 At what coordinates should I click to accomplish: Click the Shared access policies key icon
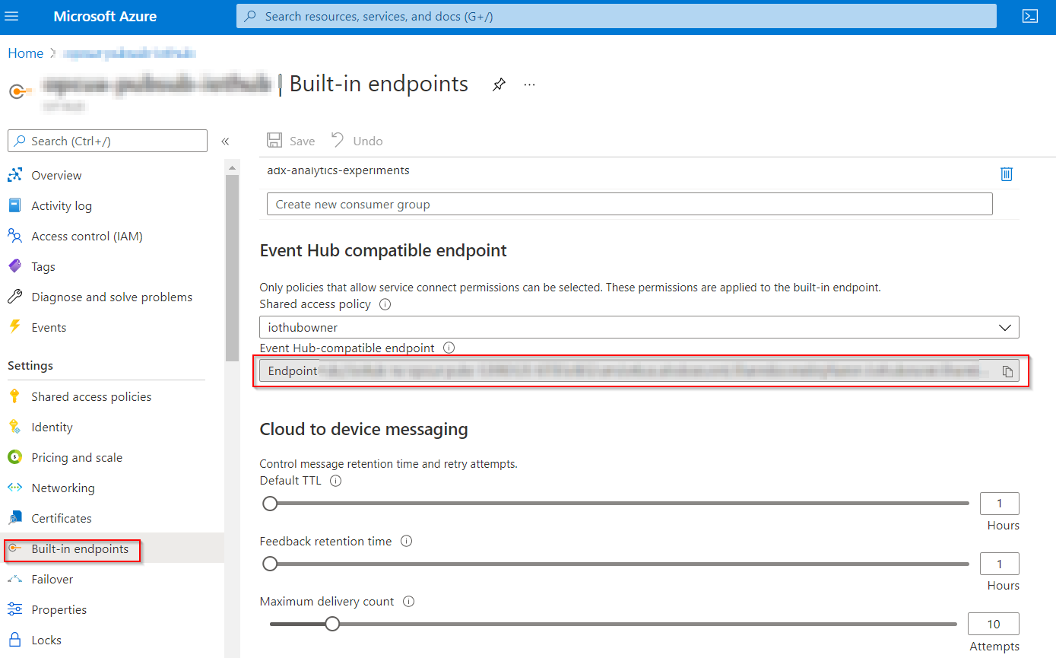click(14, 396)
